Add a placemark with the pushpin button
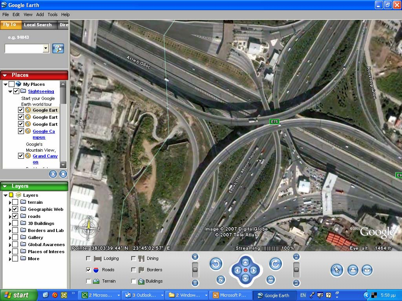Image resolution: width=402 pixels, height=301 pixels. (x=336, y=270)
